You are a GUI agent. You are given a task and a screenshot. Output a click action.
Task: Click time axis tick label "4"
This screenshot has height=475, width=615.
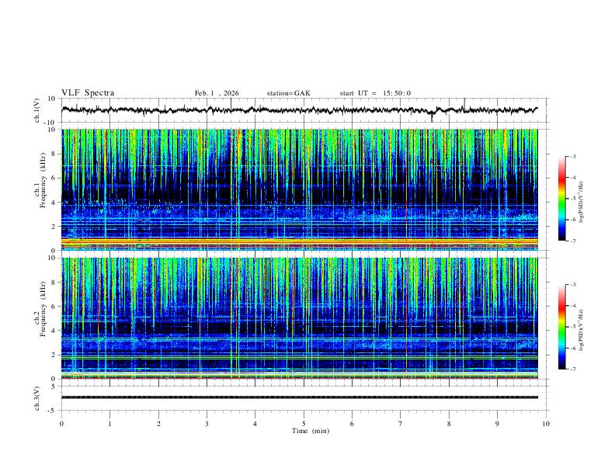point(255,424)
